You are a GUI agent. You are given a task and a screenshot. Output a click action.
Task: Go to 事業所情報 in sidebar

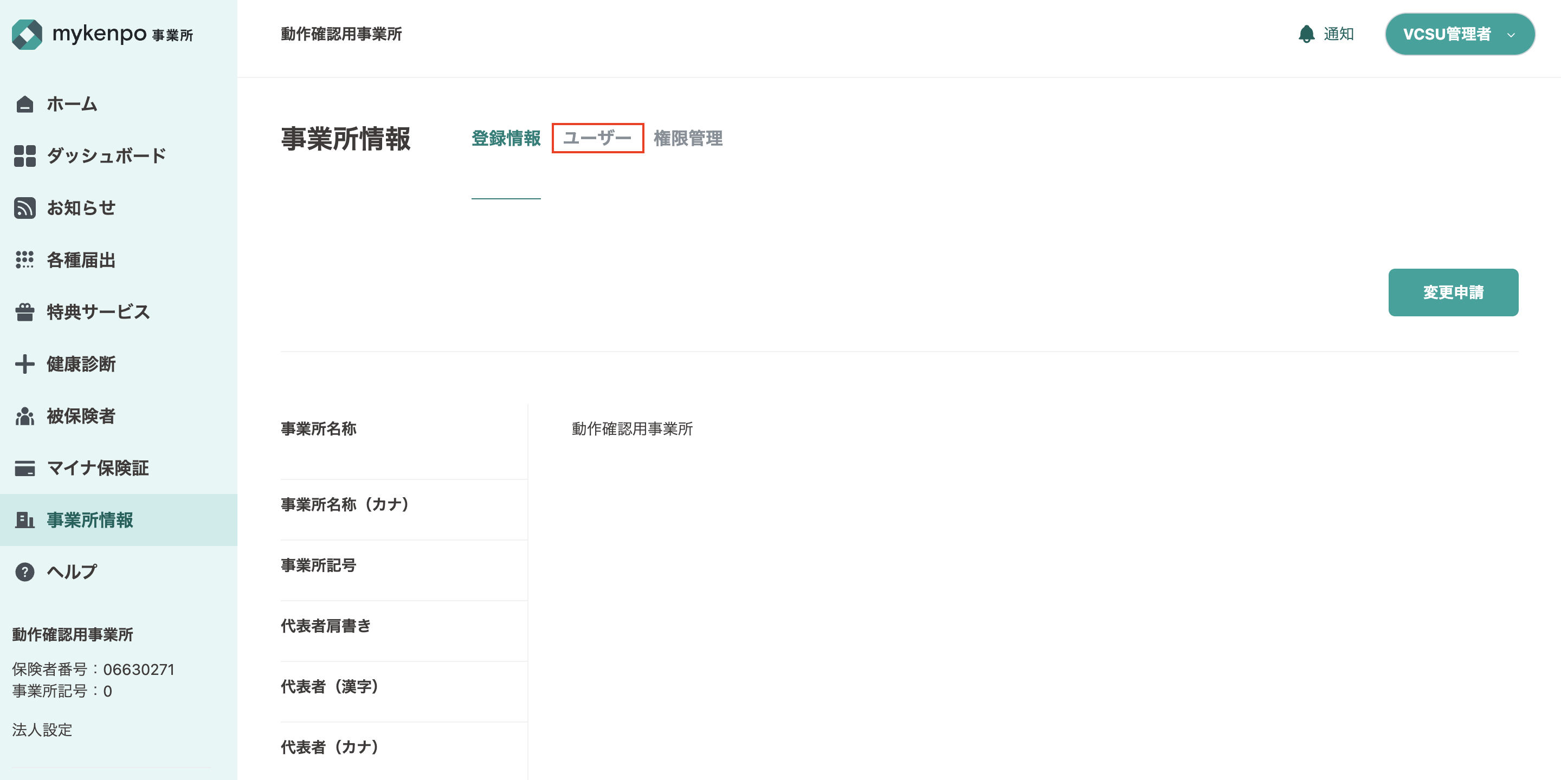[89, 519]
